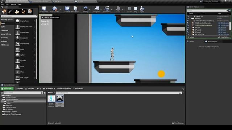This screenshot has height=130, width=232.
Task: Click the Import button
Action: (x=19, y=88)
